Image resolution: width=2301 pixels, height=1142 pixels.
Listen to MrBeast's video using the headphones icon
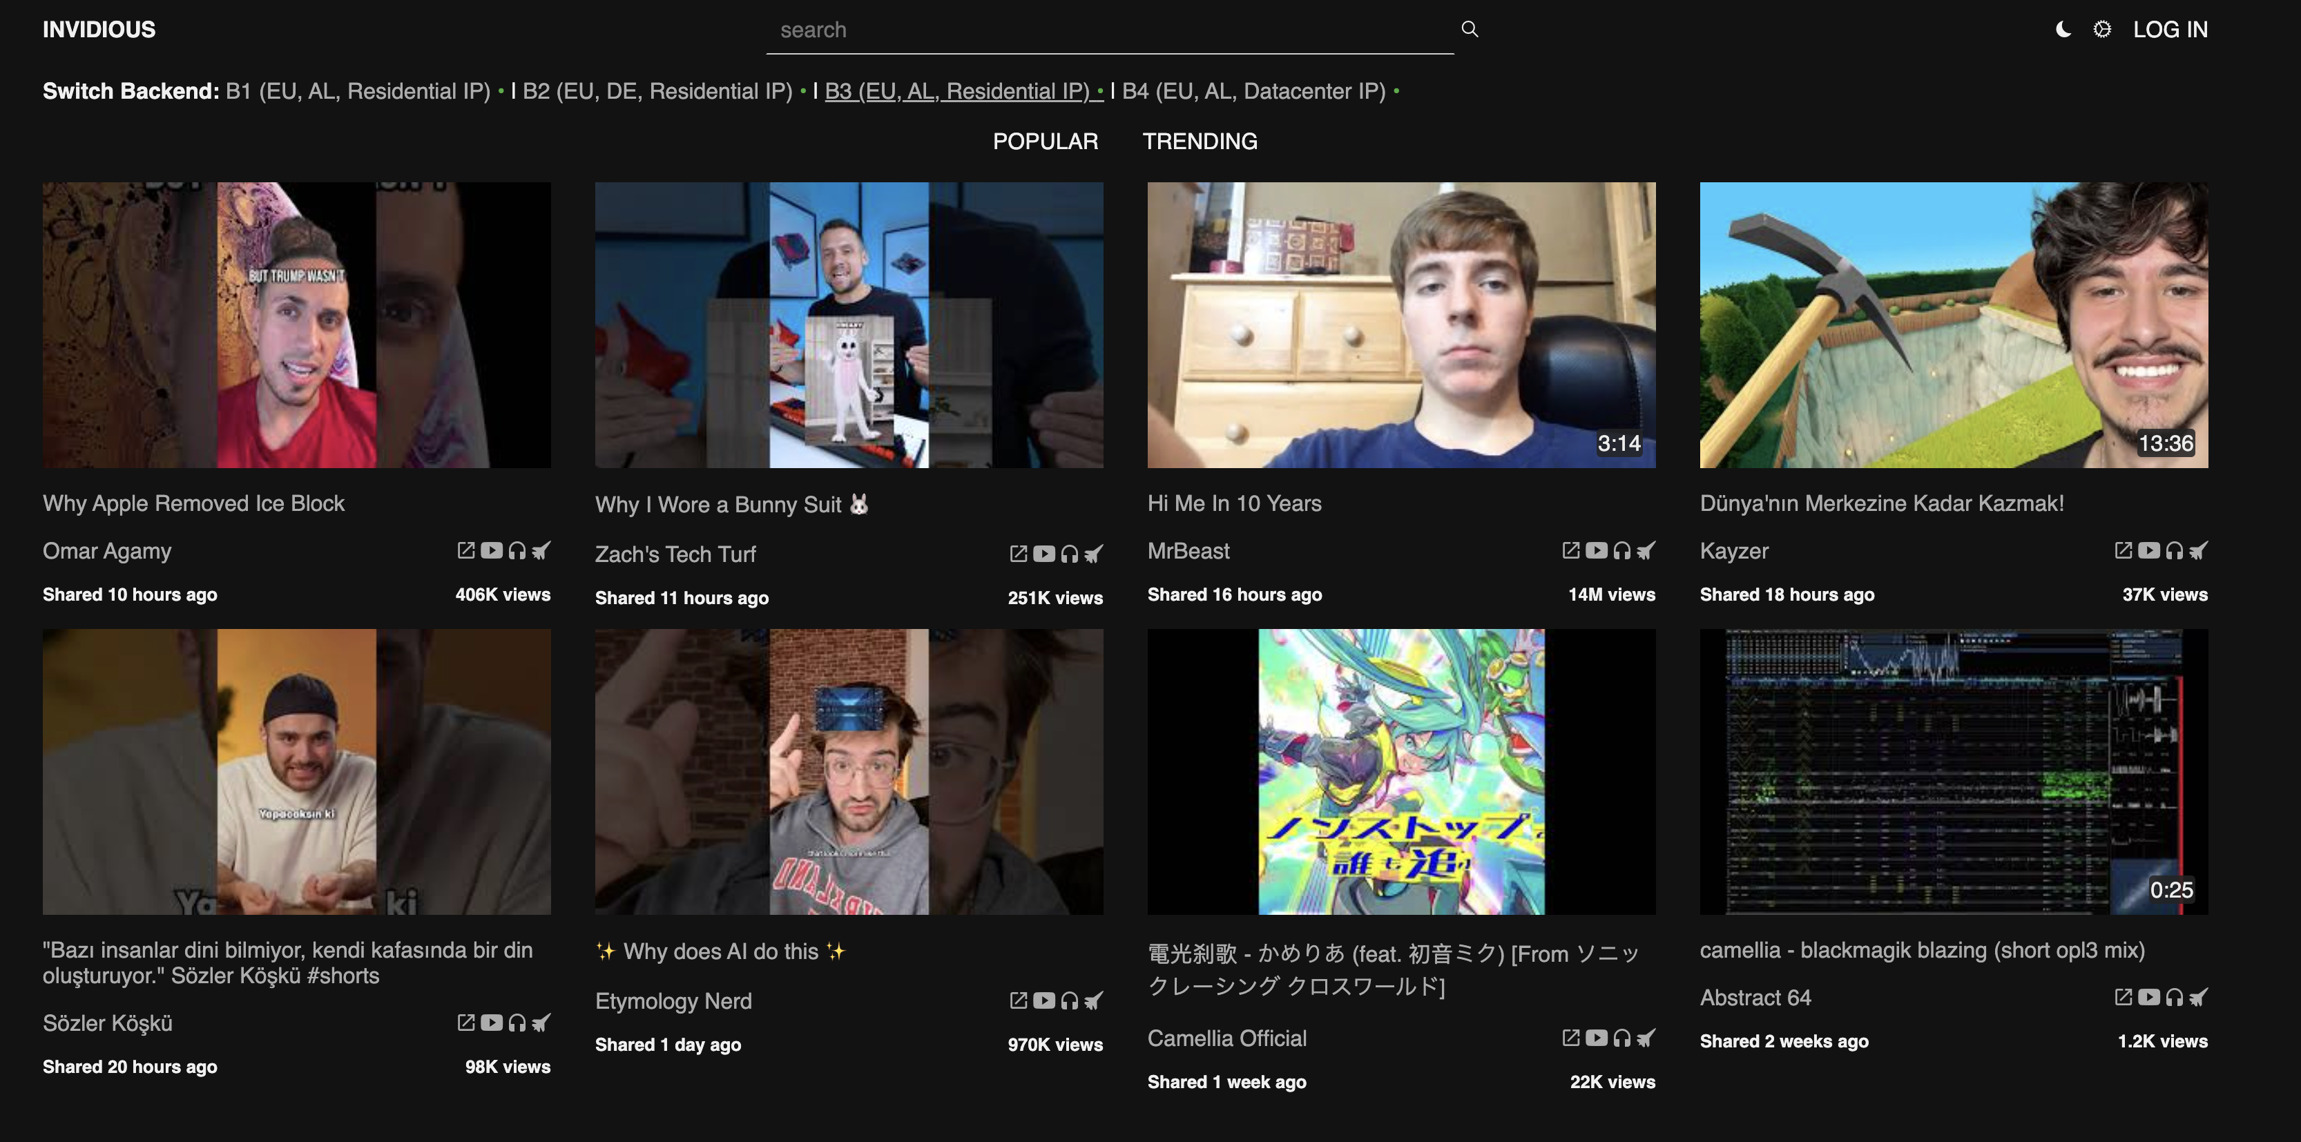[1621, 550]
